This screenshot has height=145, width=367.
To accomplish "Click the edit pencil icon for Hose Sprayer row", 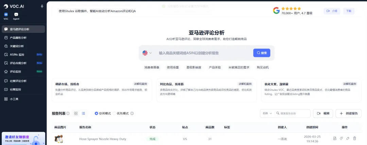I will pos(348,139).
